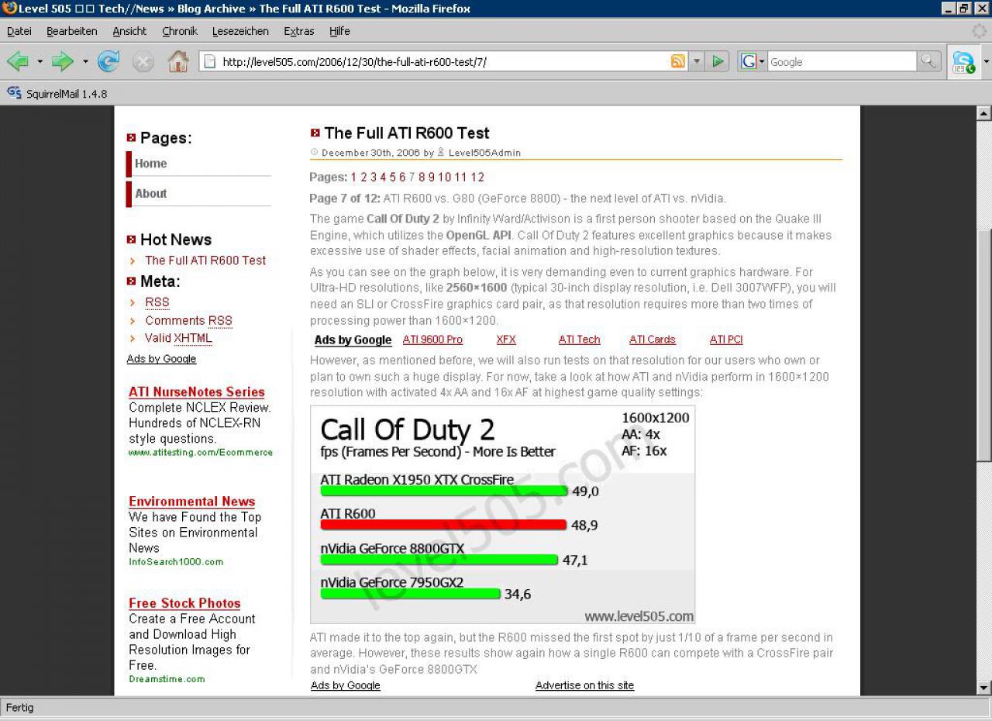This screenshot has height=721, width=992.
Task: Click the magnifier search button
Action: pos(928,62)
